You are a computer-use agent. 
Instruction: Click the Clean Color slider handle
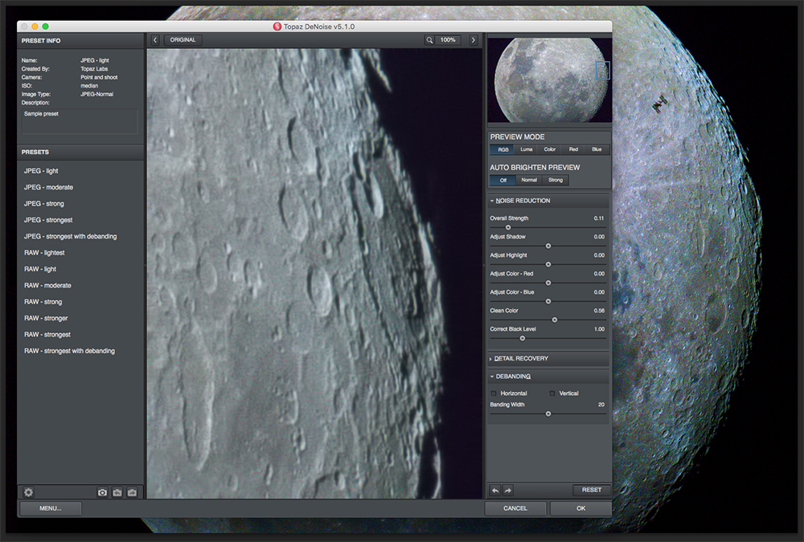(x=554, y=320)
